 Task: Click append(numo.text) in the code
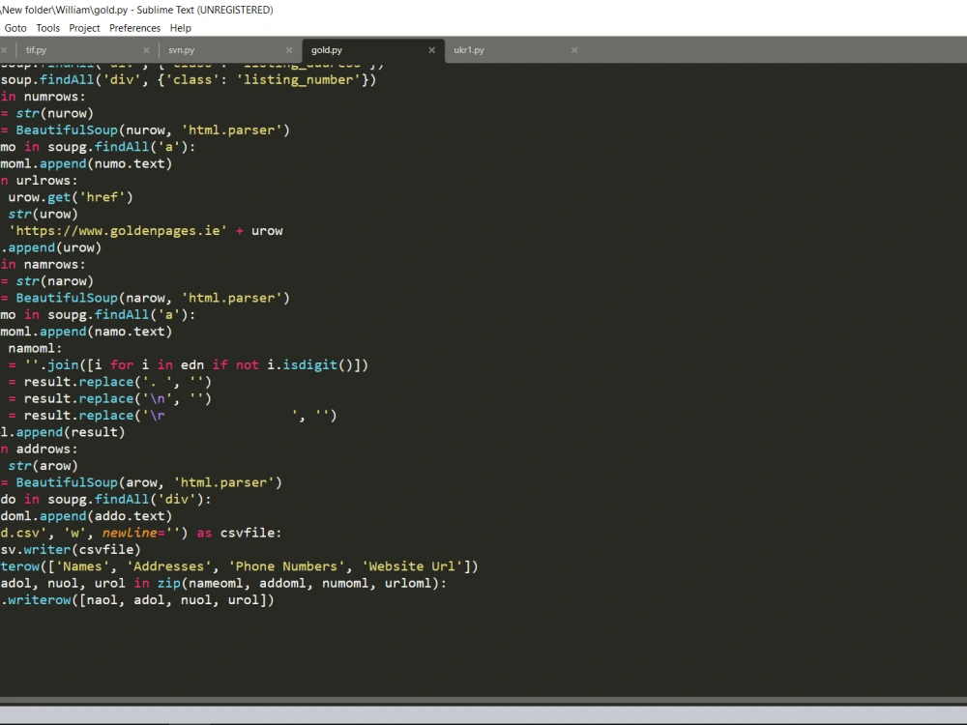(x=105, y=164)
